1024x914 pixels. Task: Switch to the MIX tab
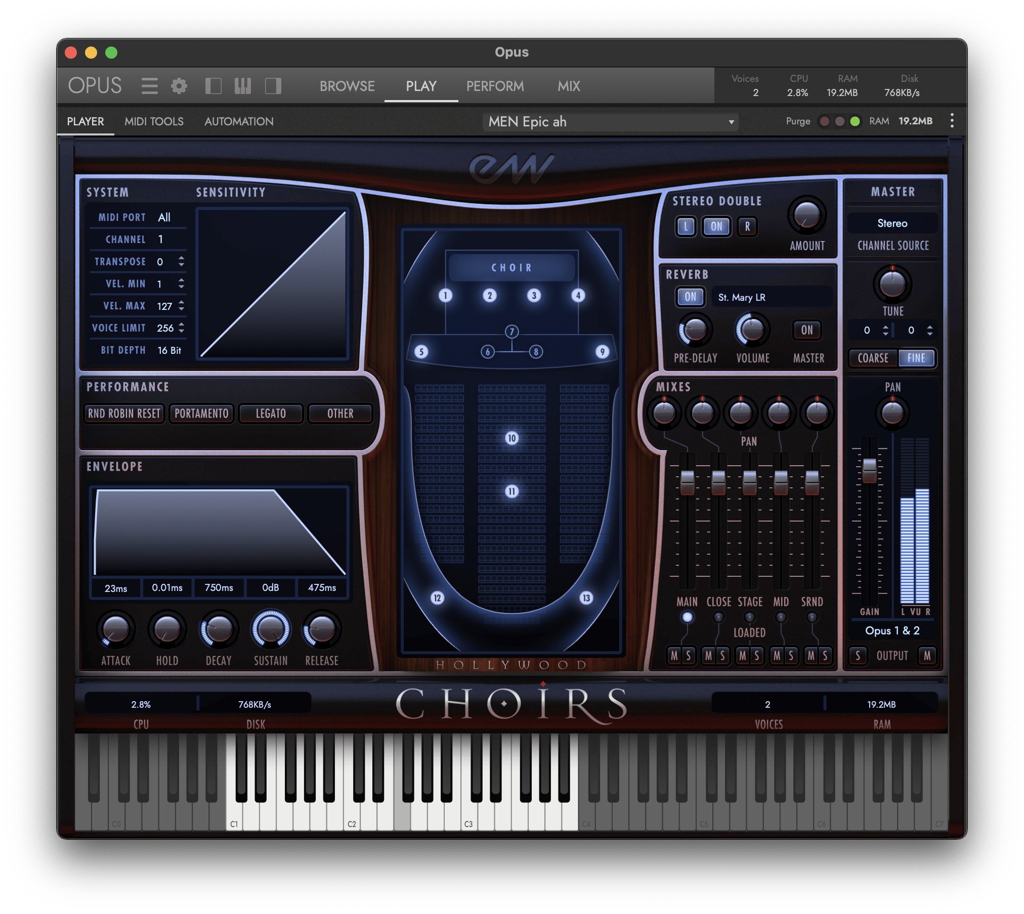click(x=569, y=86)
